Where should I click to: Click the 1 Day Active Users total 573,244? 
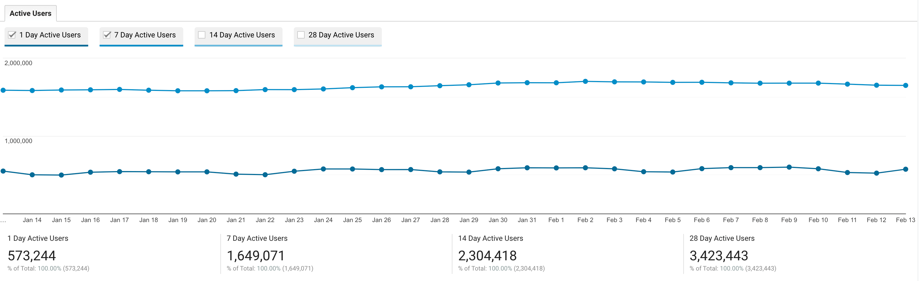(32, 256)
